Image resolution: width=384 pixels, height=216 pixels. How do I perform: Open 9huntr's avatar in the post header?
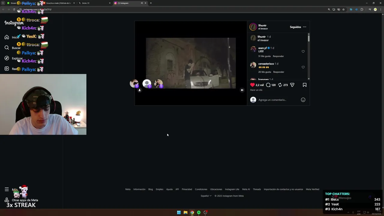click(x=253, y=27)
